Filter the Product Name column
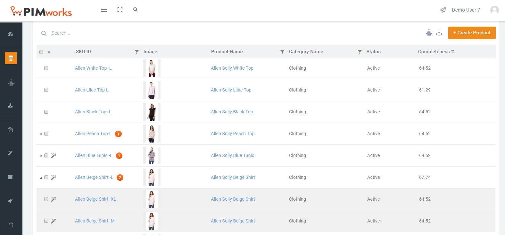The height and width of the screenshot is (235, 505). tap(282, 52)
